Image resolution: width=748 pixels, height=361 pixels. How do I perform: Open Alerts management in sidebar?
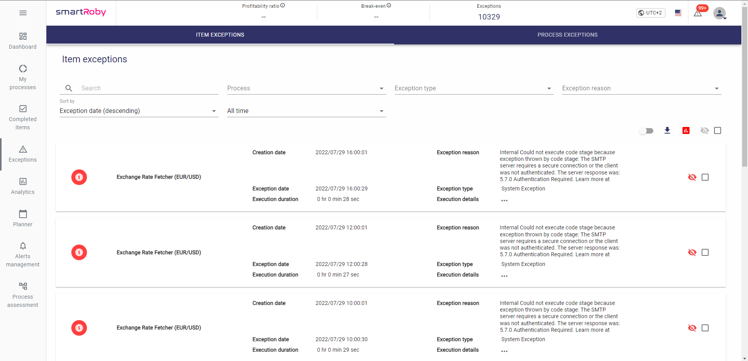pyautogui.click(x=23, y=255)
